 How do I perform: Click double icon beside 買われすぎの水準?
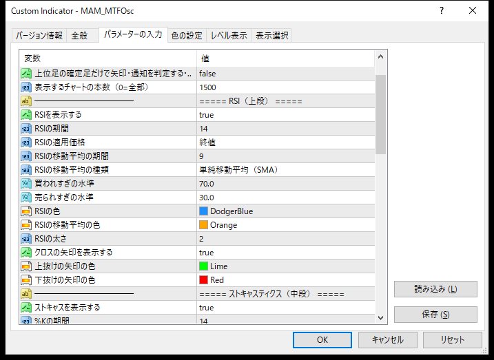26,184
